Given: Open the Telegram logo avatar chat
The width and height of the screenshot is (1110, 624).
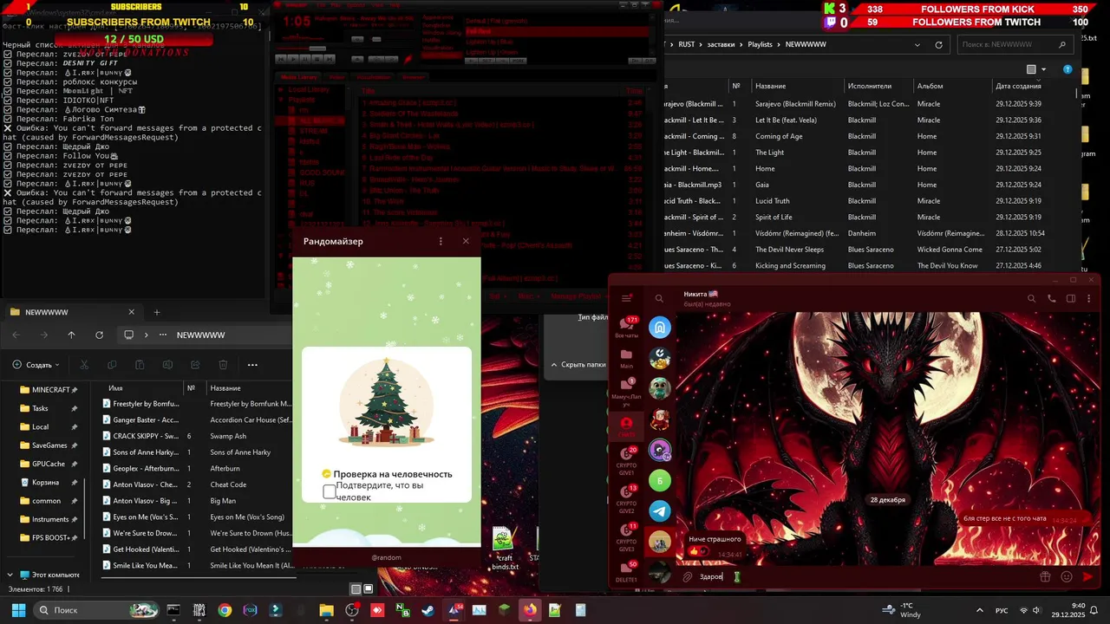Looking at the screenshot, I should pos(660,511).
